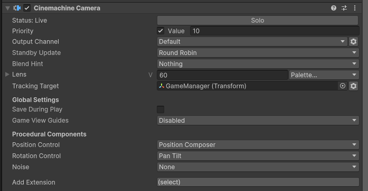Click the Priority Value input field
Screen dimensions: 368x191
[x=275, y=31]
